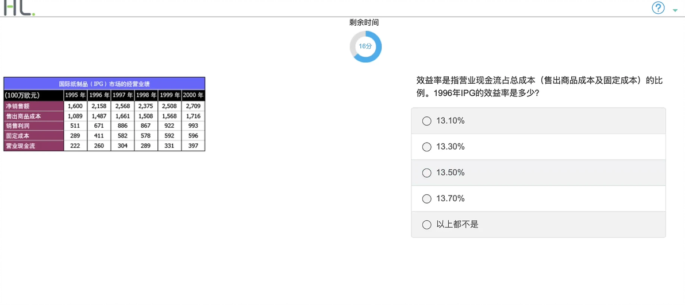
Task: Click the 1996 operating cash flow value 260
Action: (x=99, y=146)
